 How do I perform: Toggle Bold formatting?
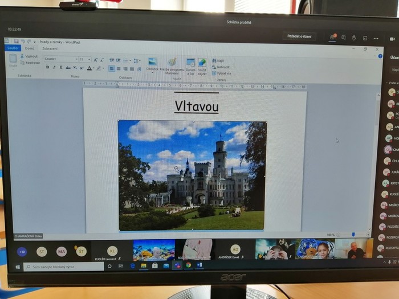(47, 67)
